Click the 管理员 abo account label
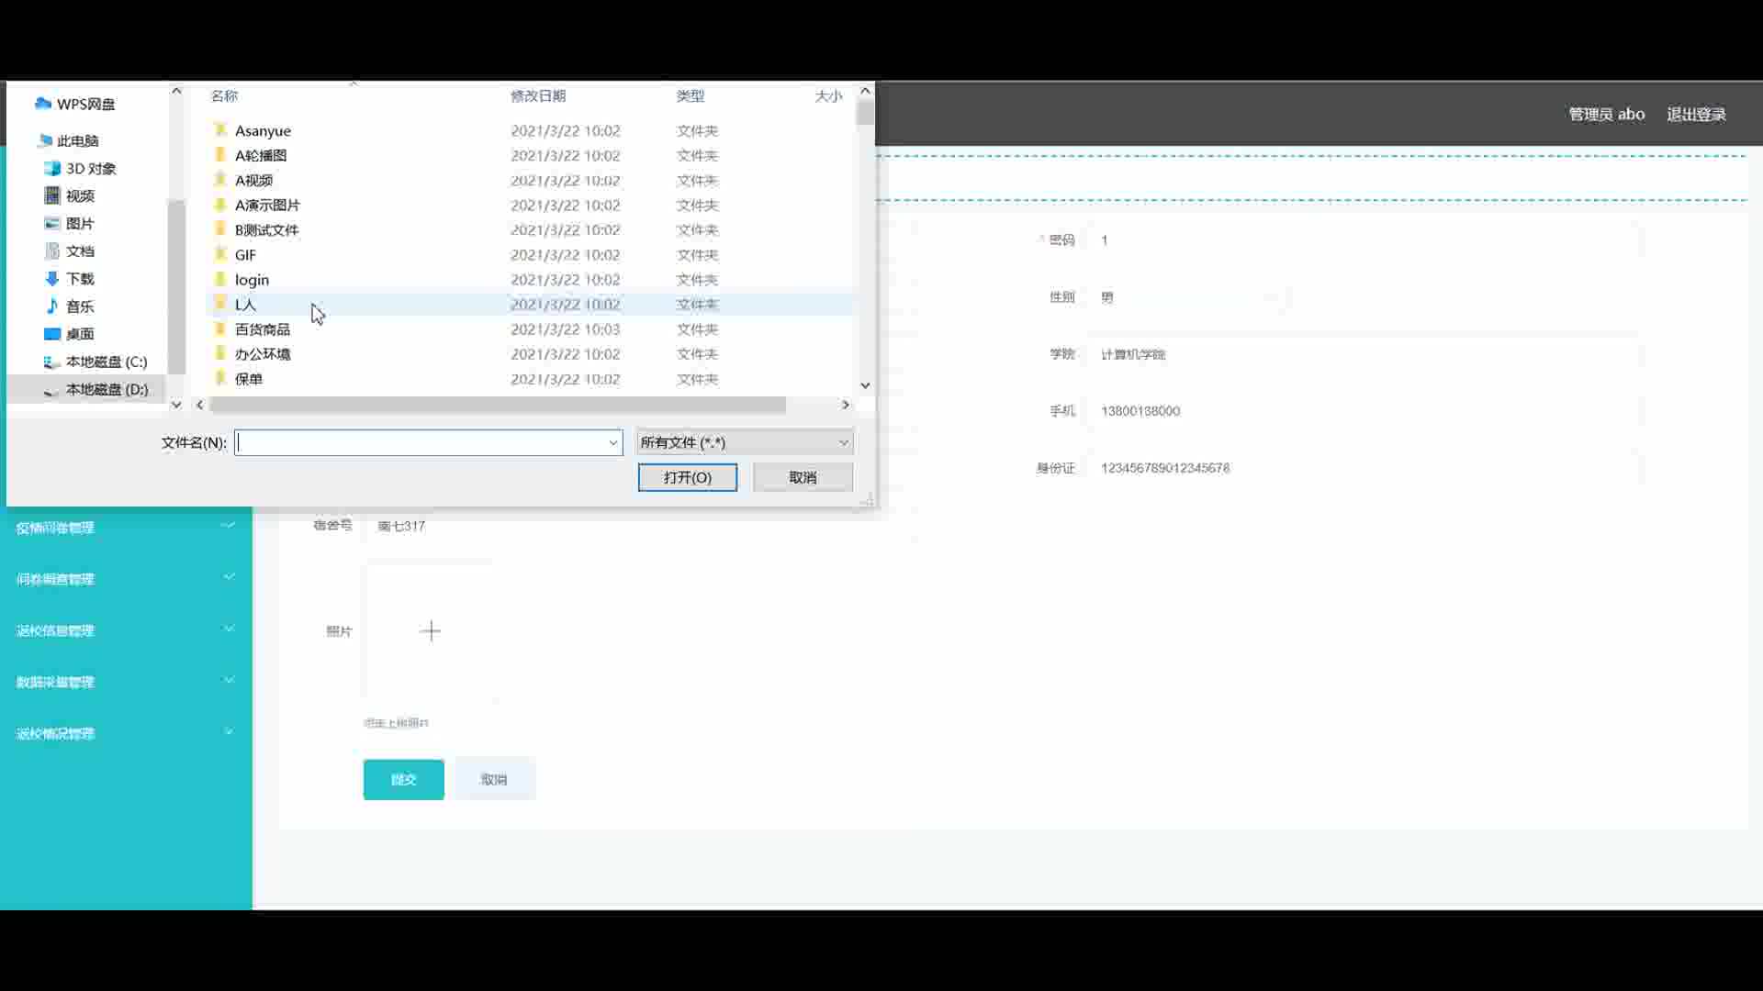 point(1606,114)
